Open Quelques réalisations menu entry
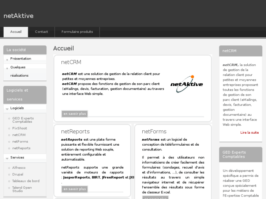 point(19,71)
